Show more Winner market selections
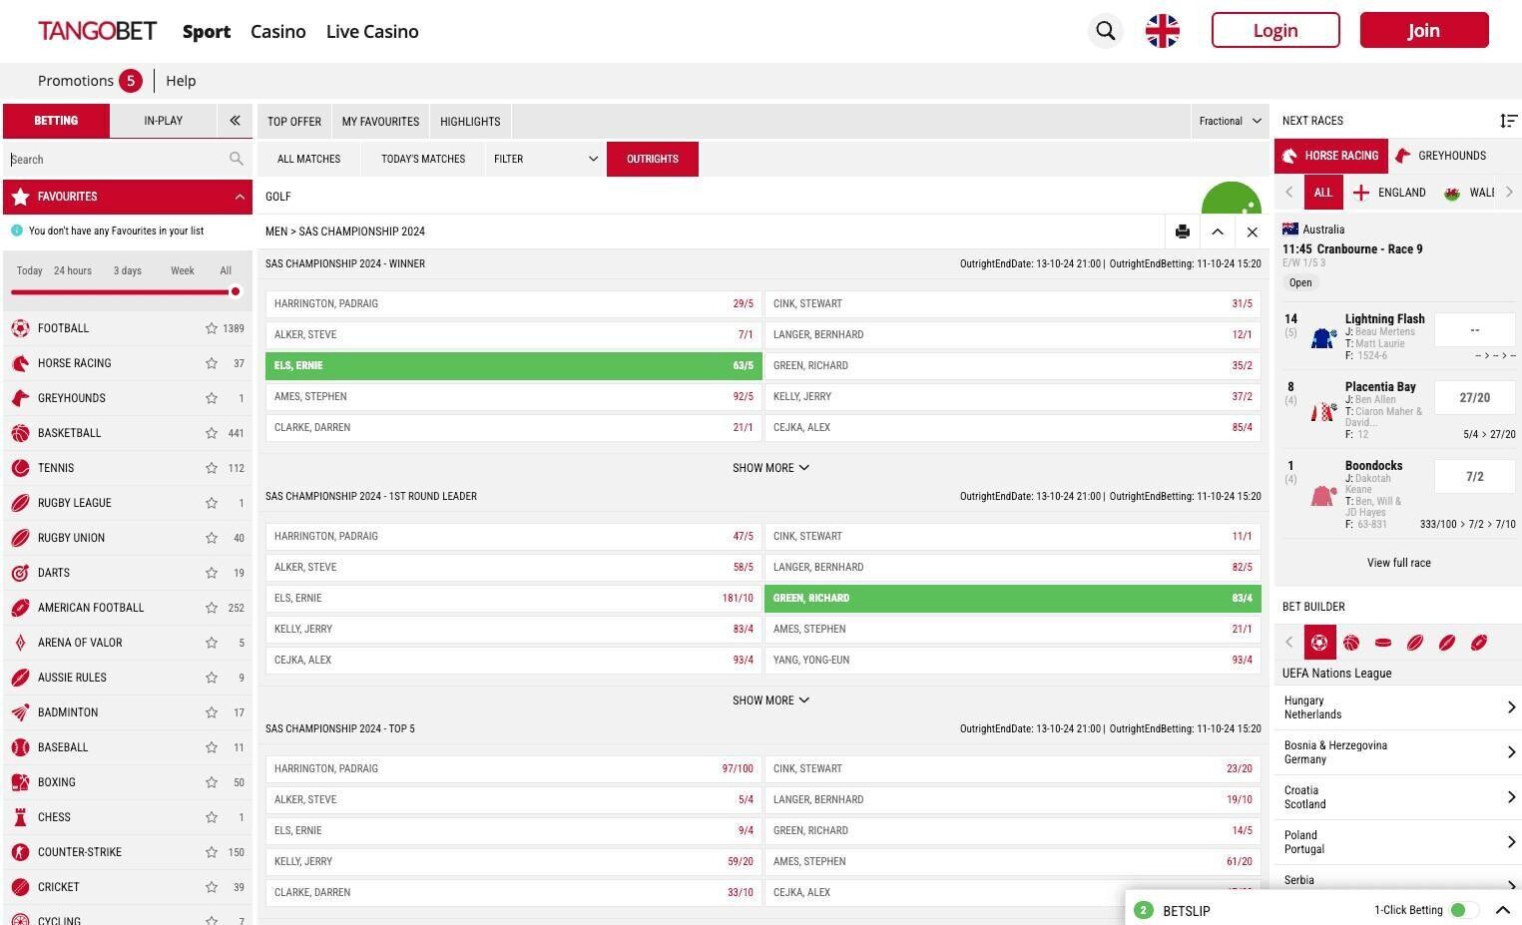The height and width of the screenshot is (925, 1522). click(770, 468)
